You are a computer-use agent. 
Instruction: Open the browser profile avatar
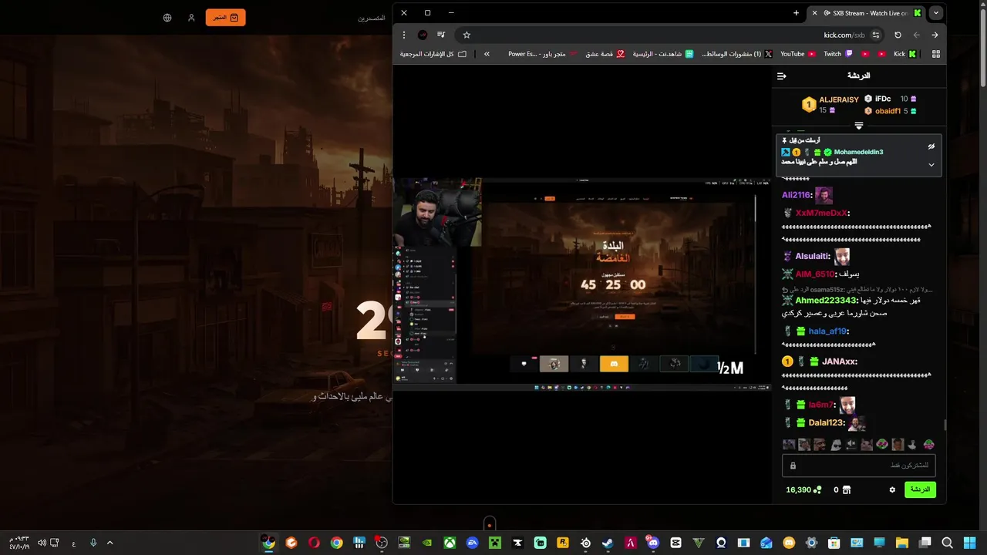(x=423, y=35)
